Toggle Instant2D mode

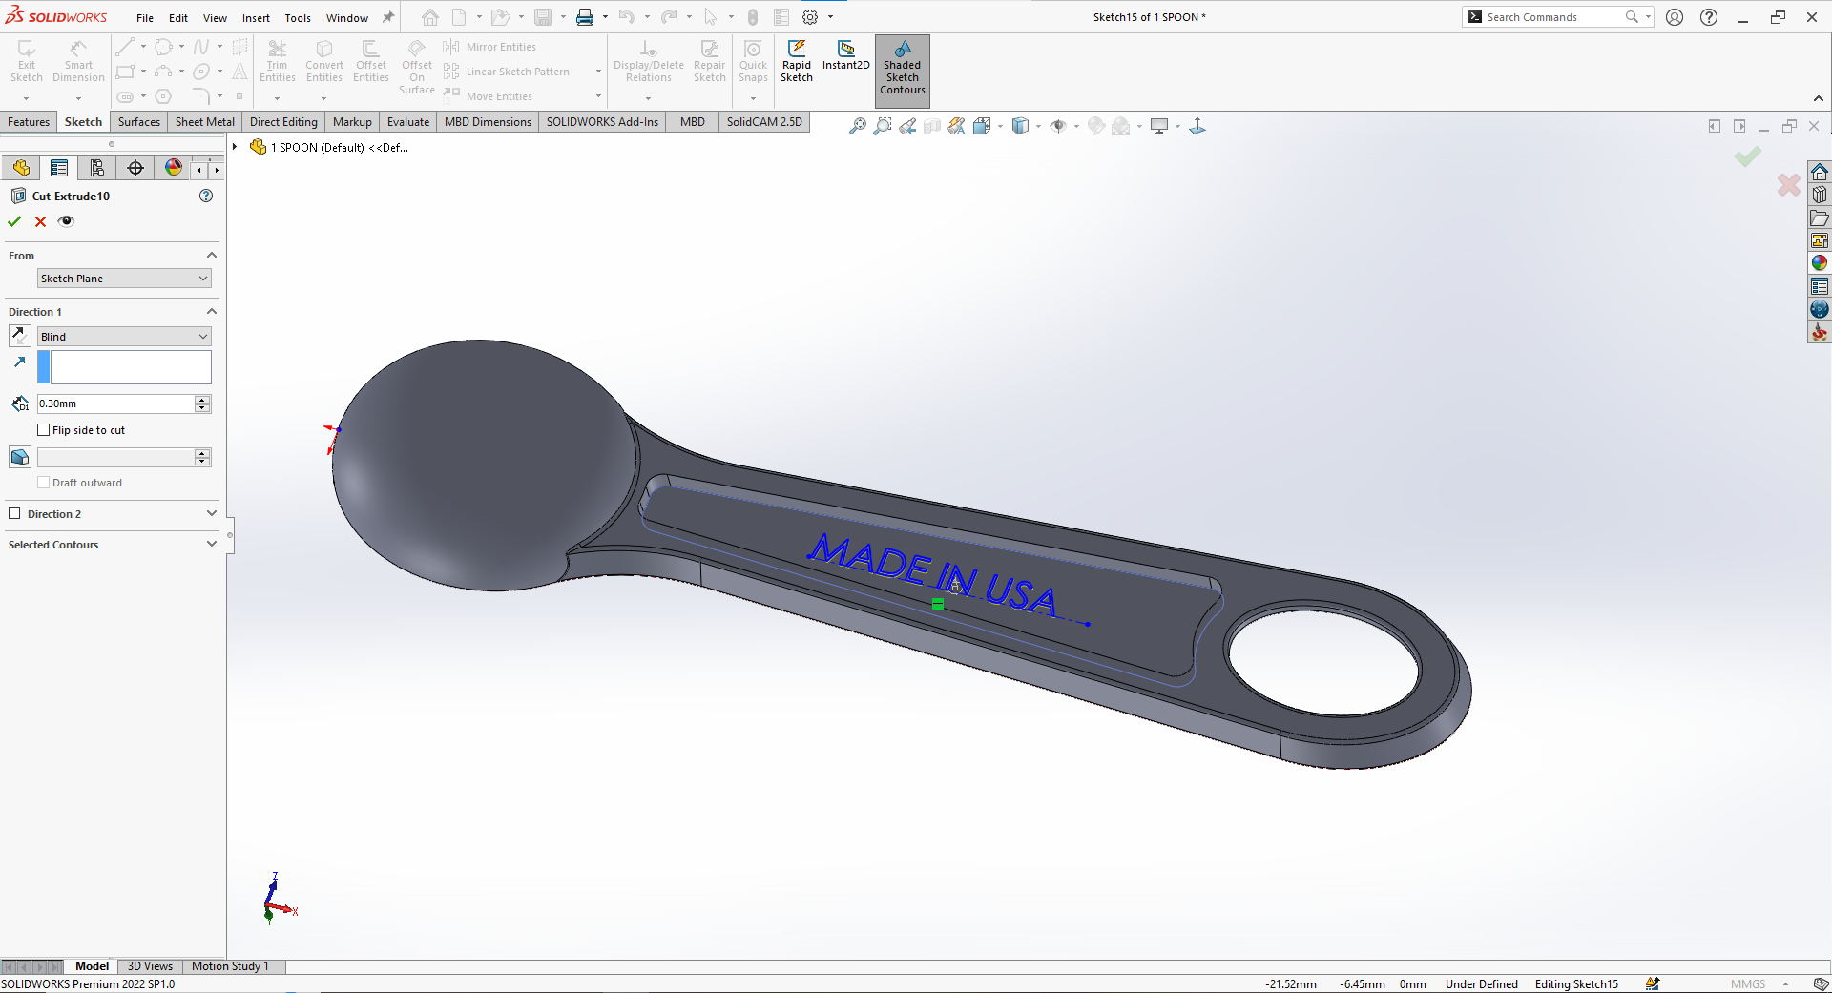[x=845, y=55]
